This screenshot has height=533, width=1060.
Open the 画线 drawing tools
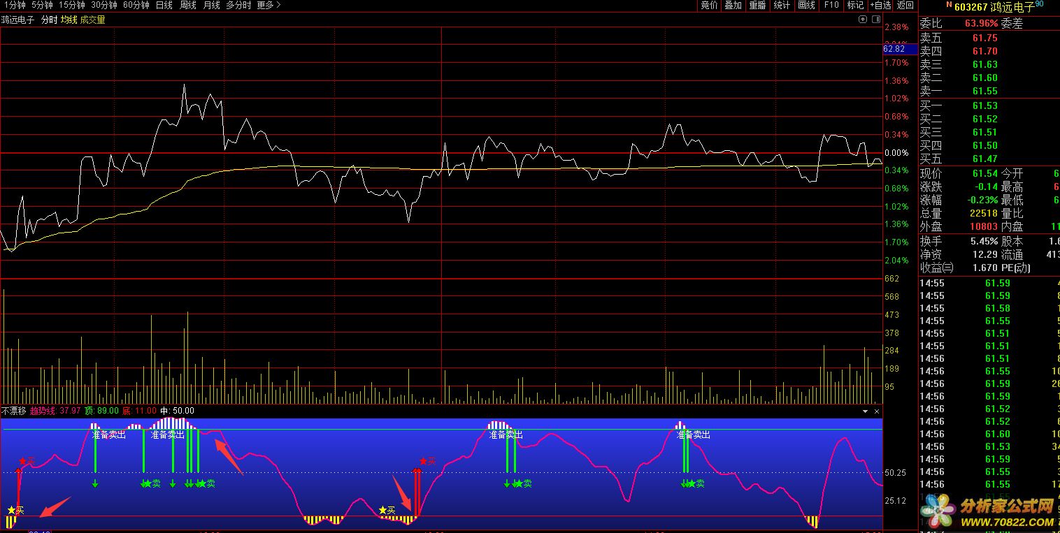pyautogui.click(x=806, y=5)
